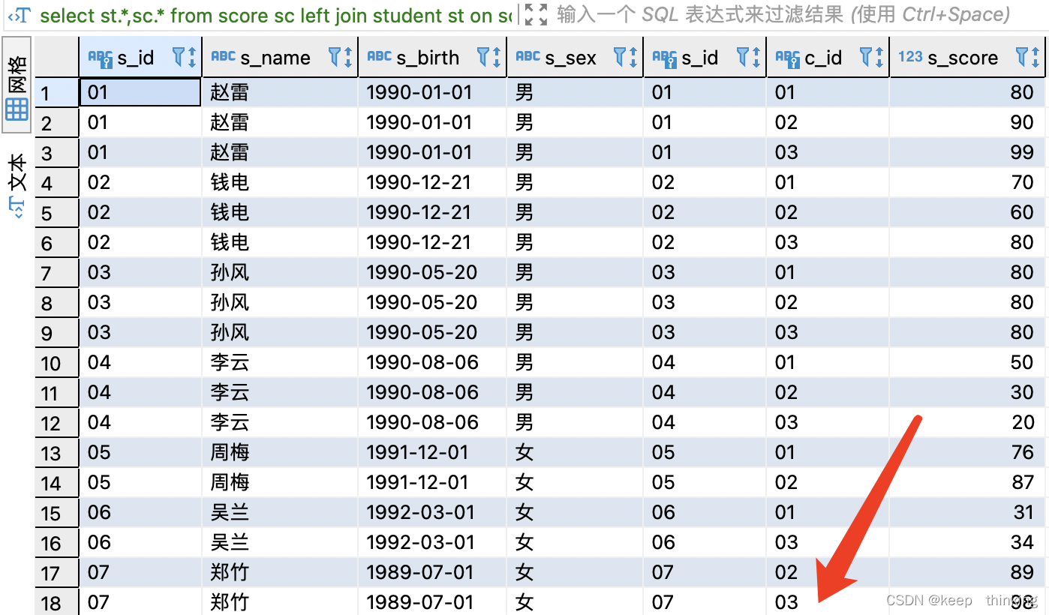Click the 郑竹 name cell in row 17
The image size is (1049, 615).
pos(281,572)
